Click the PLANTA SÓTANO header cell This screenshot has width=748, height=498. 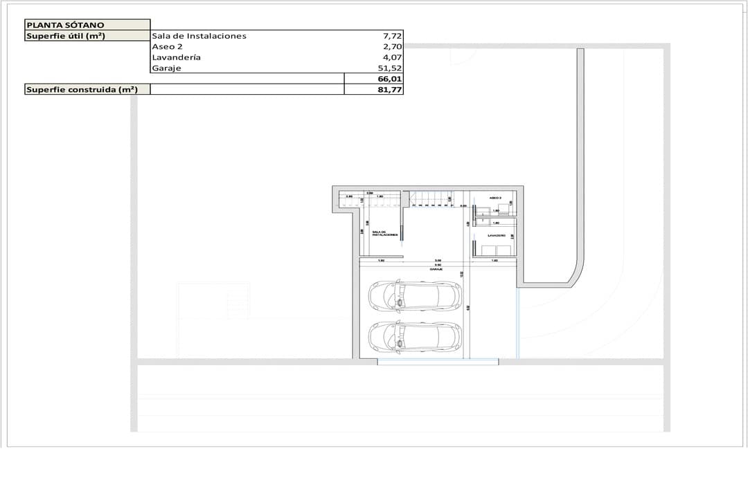[87, 24]
